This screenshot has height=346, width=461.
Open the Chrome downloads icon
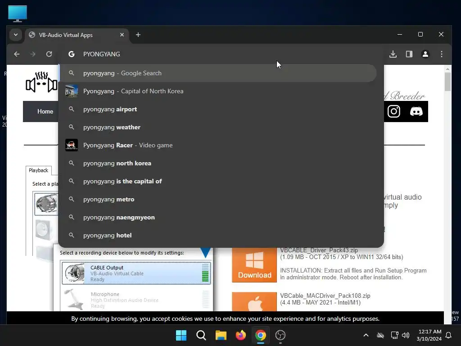pos(393,54)
